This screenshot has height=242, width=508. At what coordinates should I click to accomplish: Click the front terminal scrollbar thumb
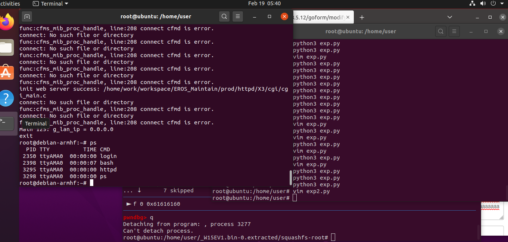tap(291, 178)
